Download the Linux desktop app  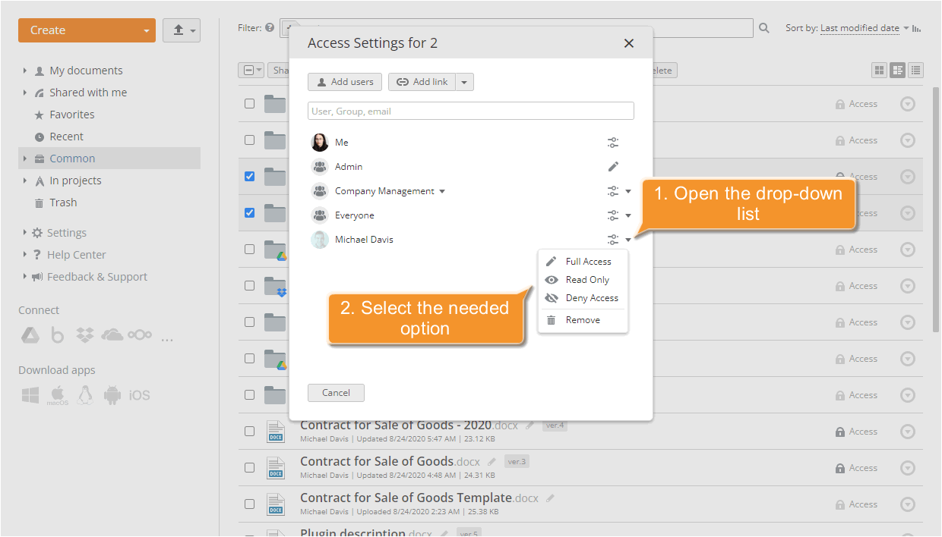pyautogui.click(x=85, y=394)
